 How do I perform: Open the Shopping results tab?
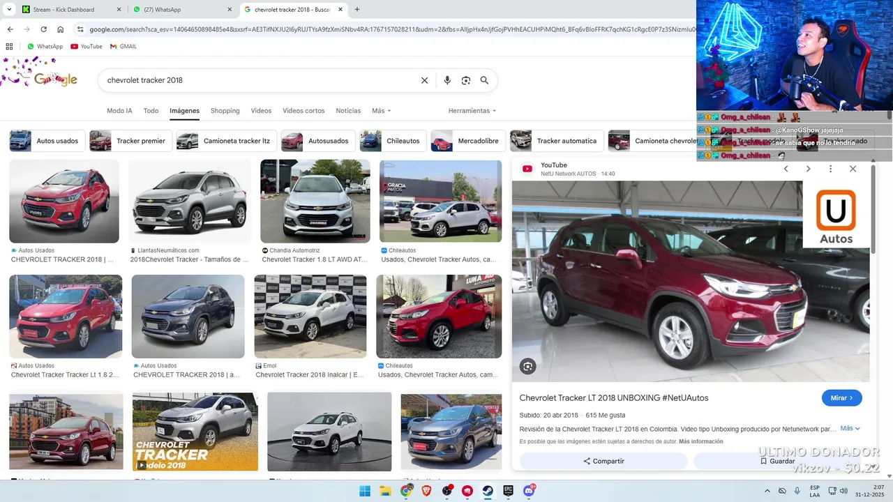(x=225, y=111)
